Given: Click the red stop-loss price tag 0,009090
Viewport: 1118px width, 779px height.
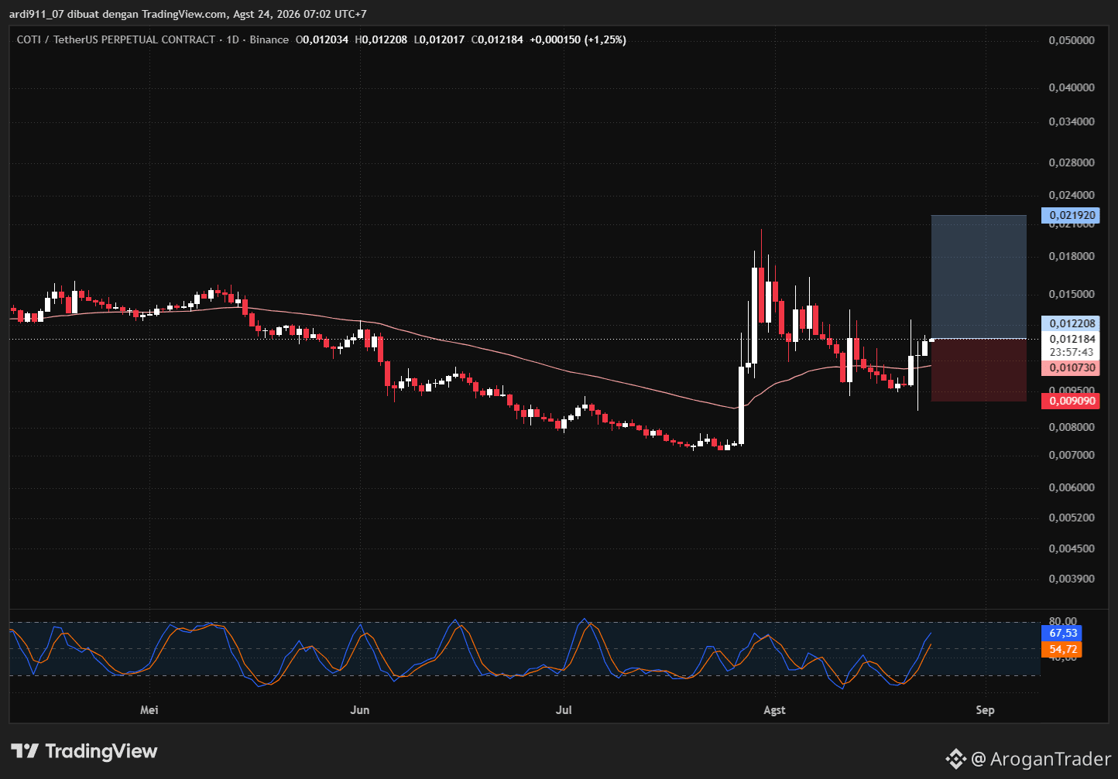Looking at the screenshot, I should 1072,401.
